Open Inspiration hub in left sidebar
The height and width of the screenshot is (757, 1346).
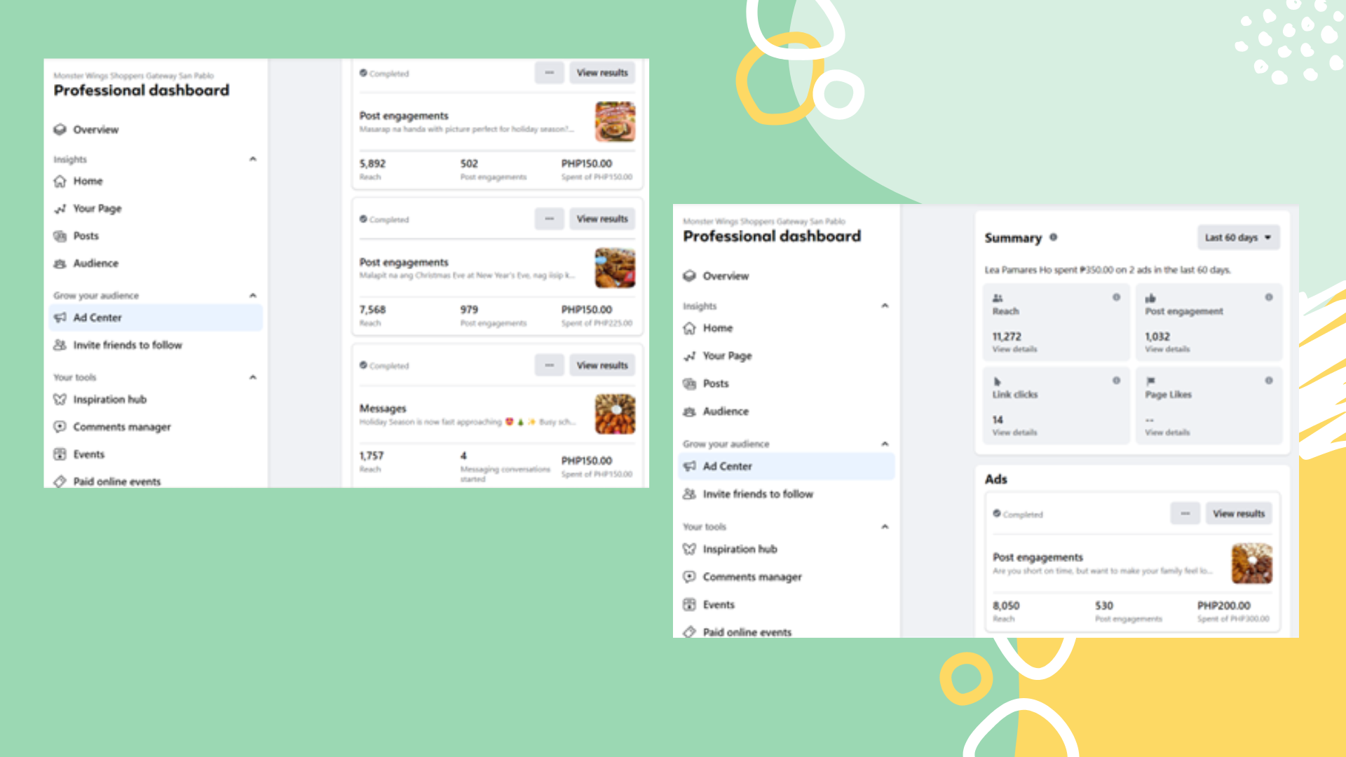[x=109, y=400]
